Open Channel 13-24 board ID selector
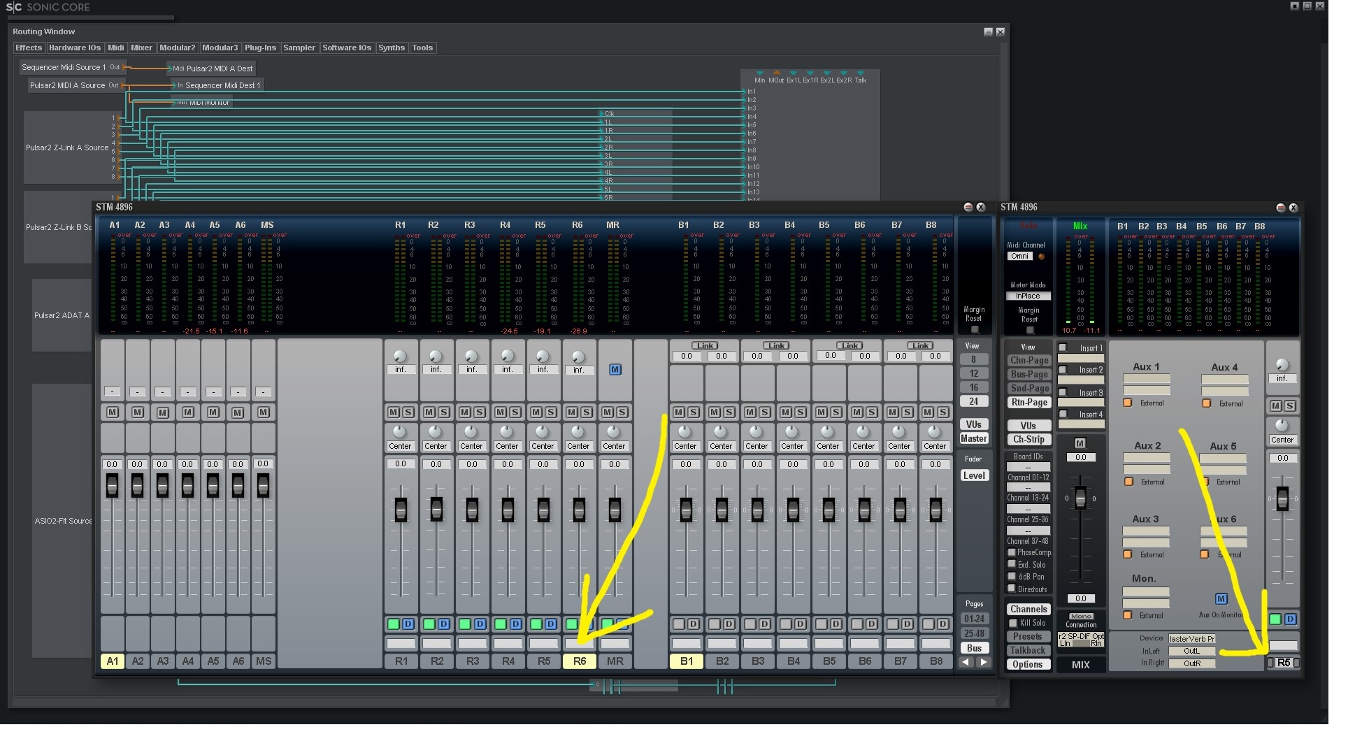This screenshot has width=1348, height=741. coord(1028,488)
